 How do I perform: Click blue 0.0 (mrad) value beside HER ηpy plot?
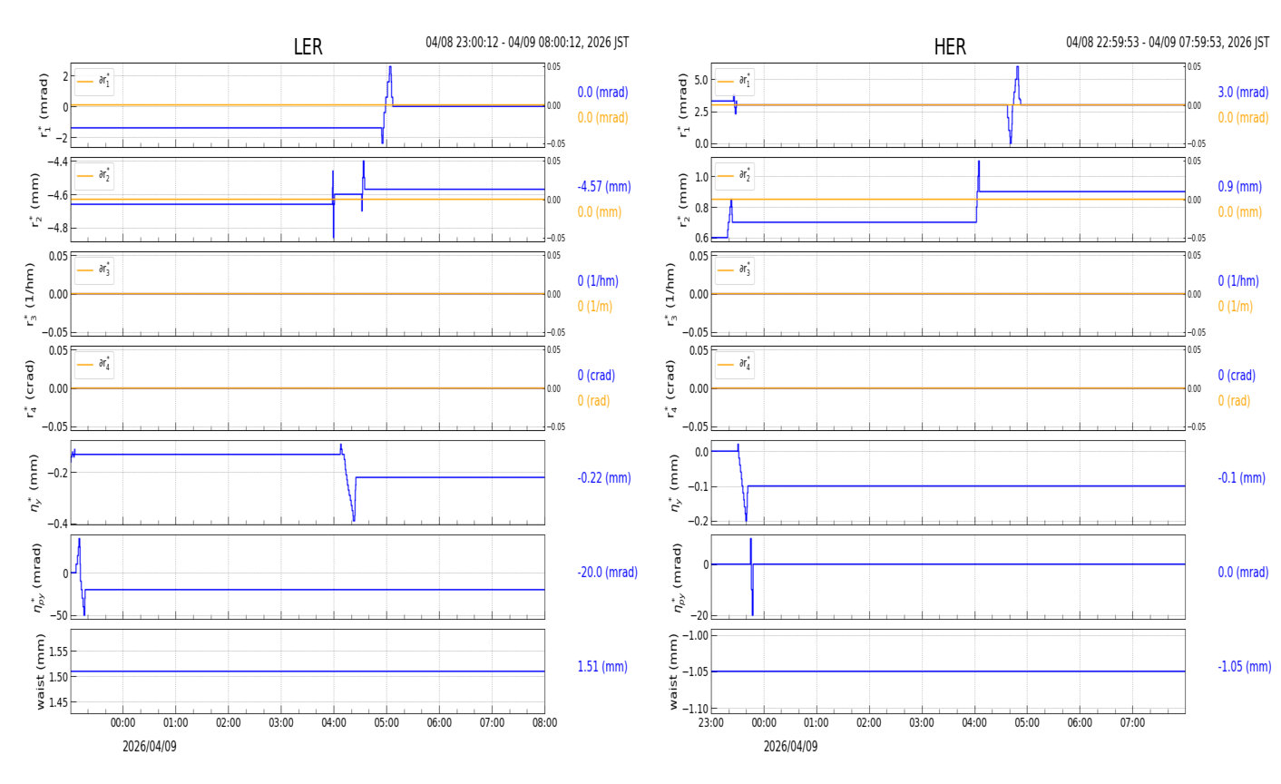1243,572
